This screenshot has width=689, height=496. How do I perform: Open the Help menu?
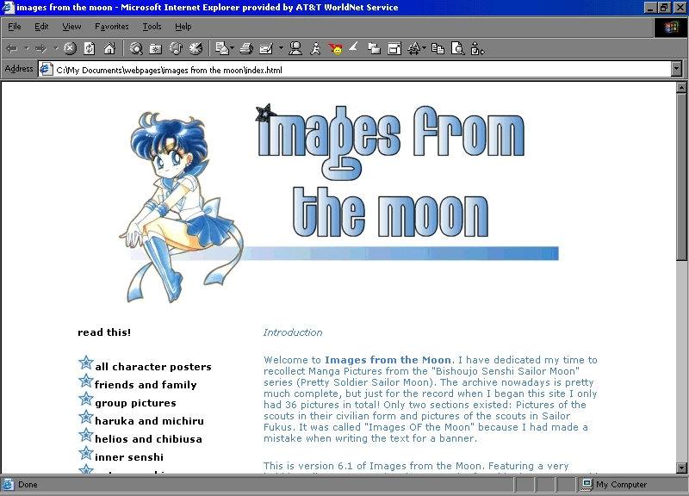(x=183, y=27)
